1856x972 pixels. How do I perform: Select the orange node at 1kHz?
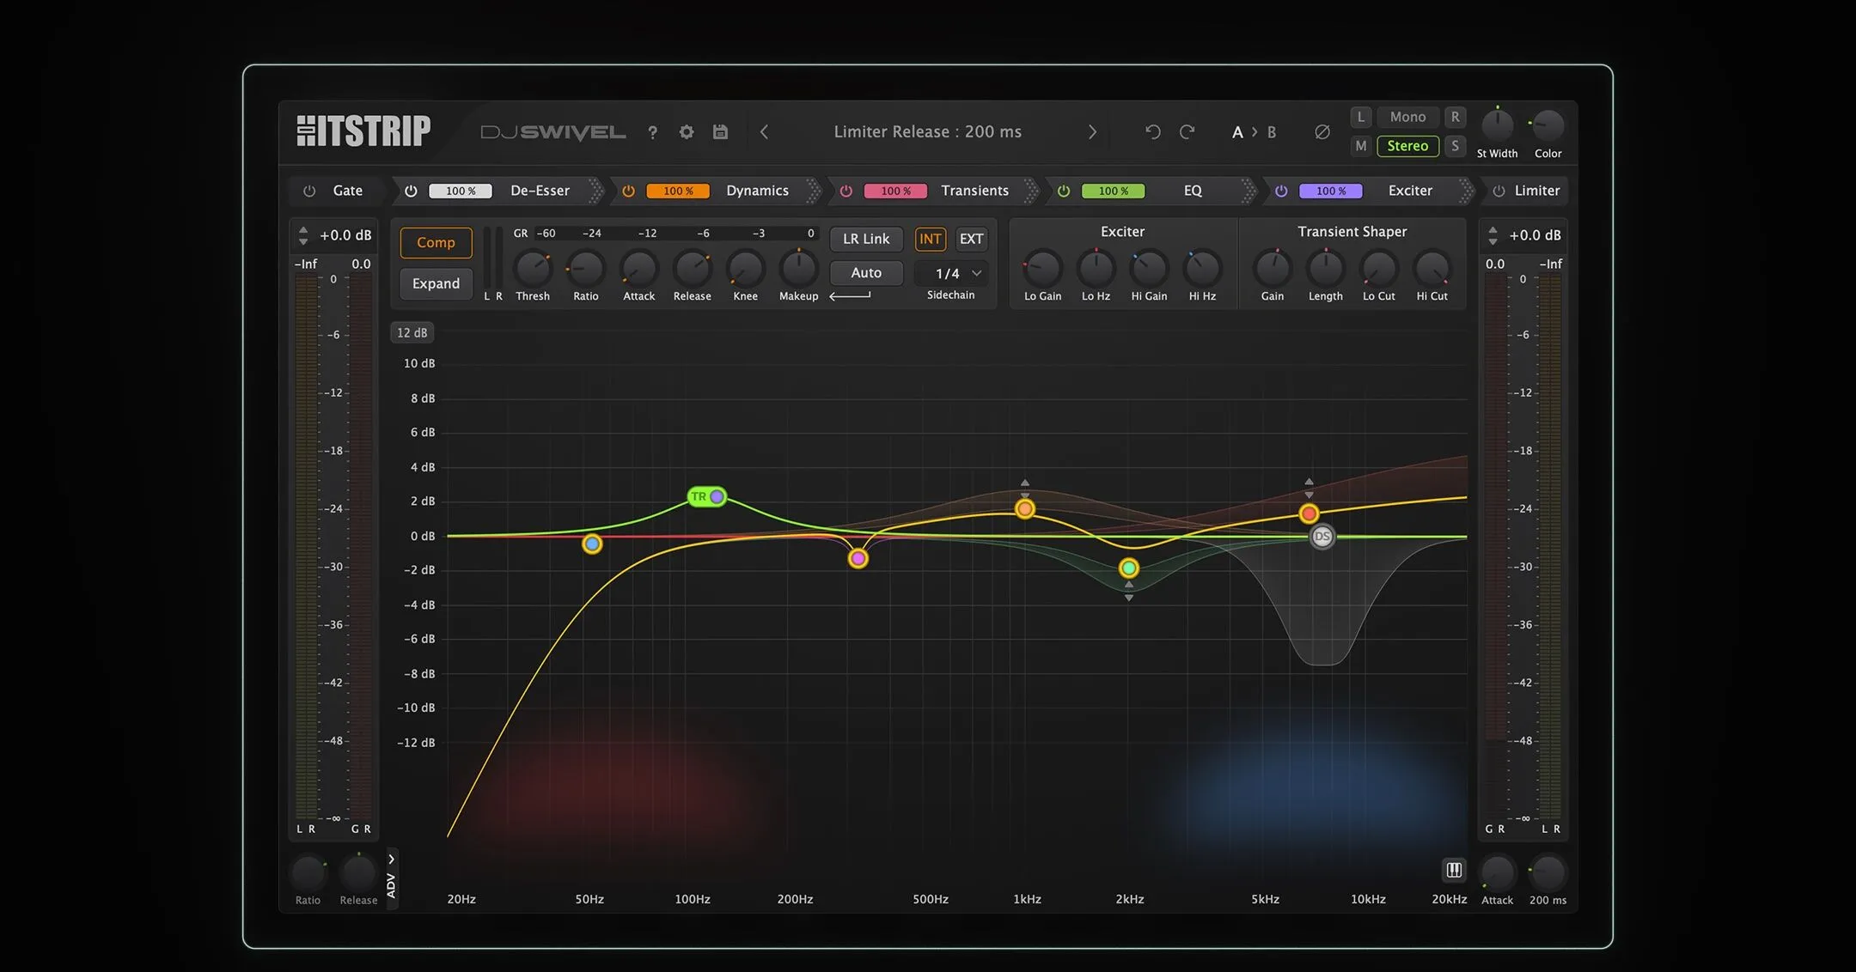pos(1024,509)
